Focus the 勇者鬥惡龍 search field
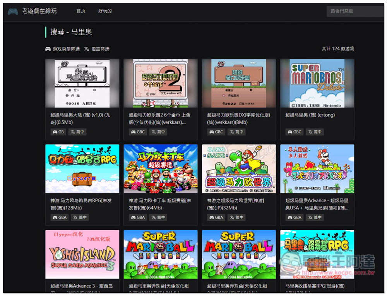387x296 pixels. [x=355, y=11]
